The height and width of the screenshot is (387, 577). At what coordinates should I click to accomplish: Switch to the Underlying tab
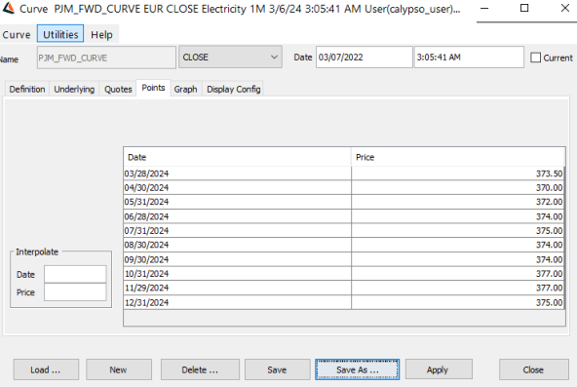tap(74, 89)
